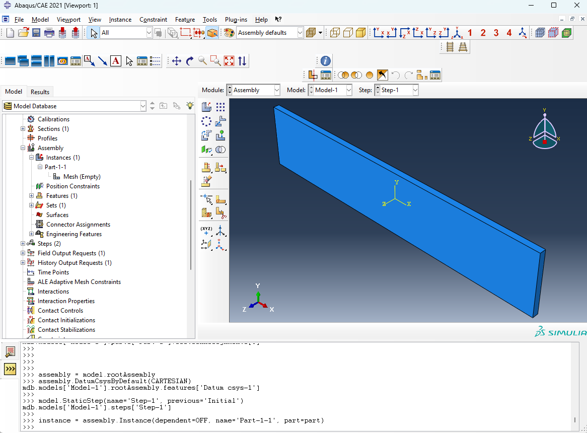Open the Module dropdown showing Assembly
This screenshot has height=433, width=587.
tap(253, 90)
